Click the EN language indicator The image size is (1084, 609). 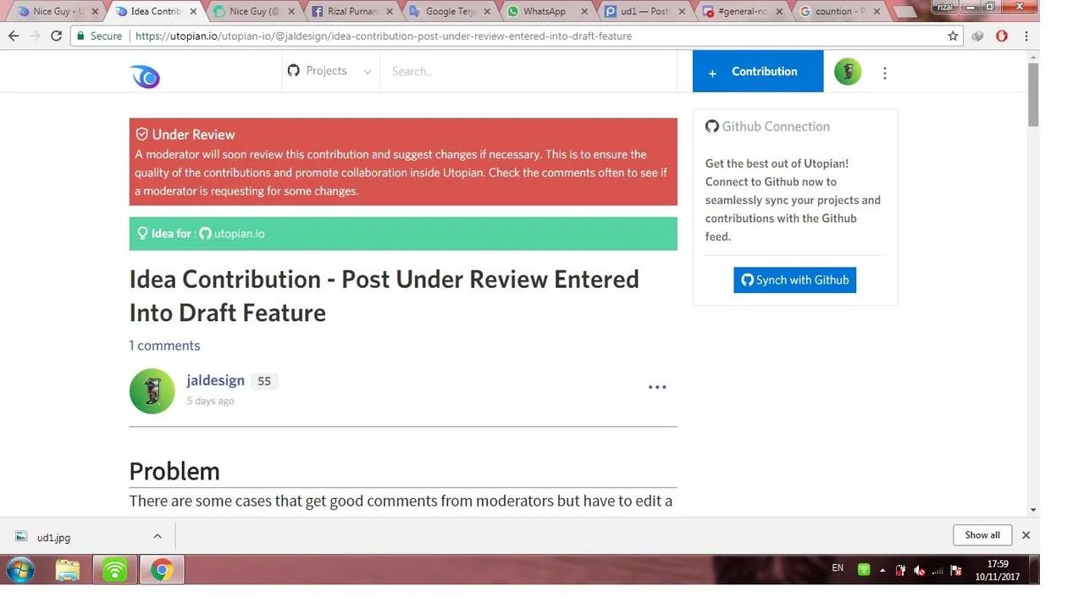point(838,568)
